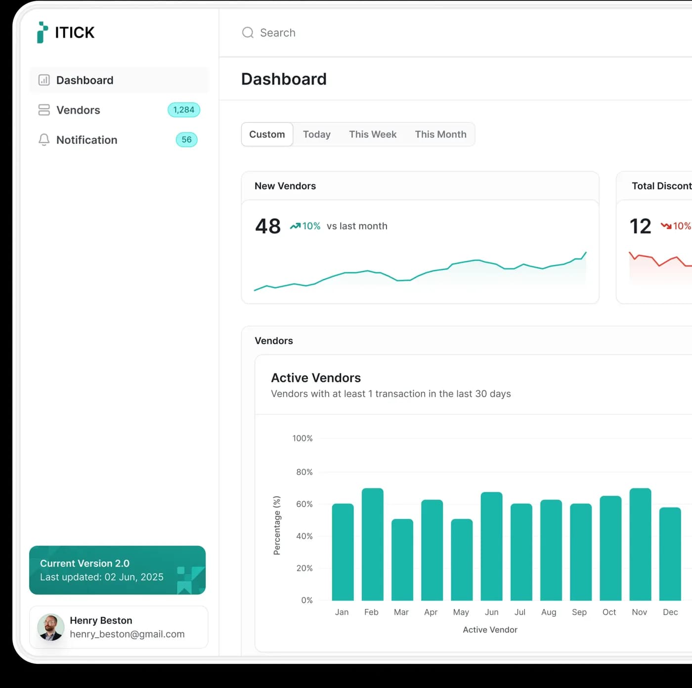692x688 pixels.
Task: Click the ITICK logo icon
Action: 43,33
